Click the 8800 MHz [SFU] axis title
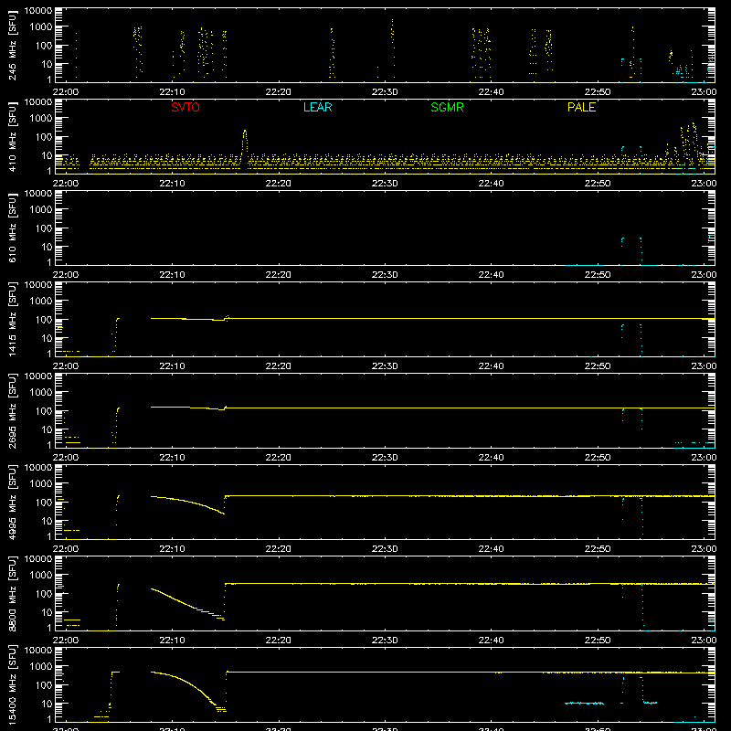Image resolution: width=731 pixels, height=731 pixels. tap(13, 593)
